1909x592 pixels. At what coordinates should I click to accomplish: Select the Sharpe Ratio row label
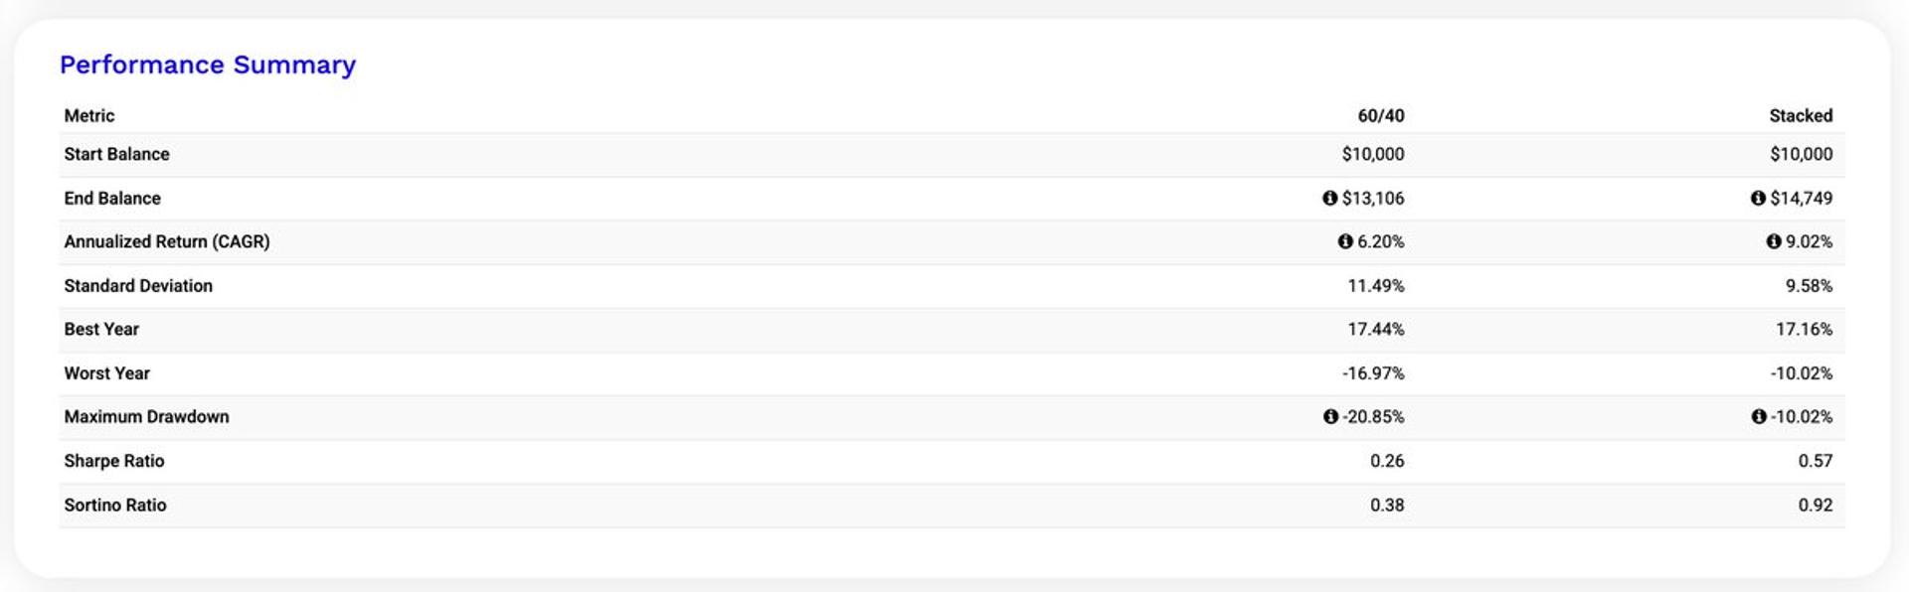pyautogui.click(x=114, y=461)
